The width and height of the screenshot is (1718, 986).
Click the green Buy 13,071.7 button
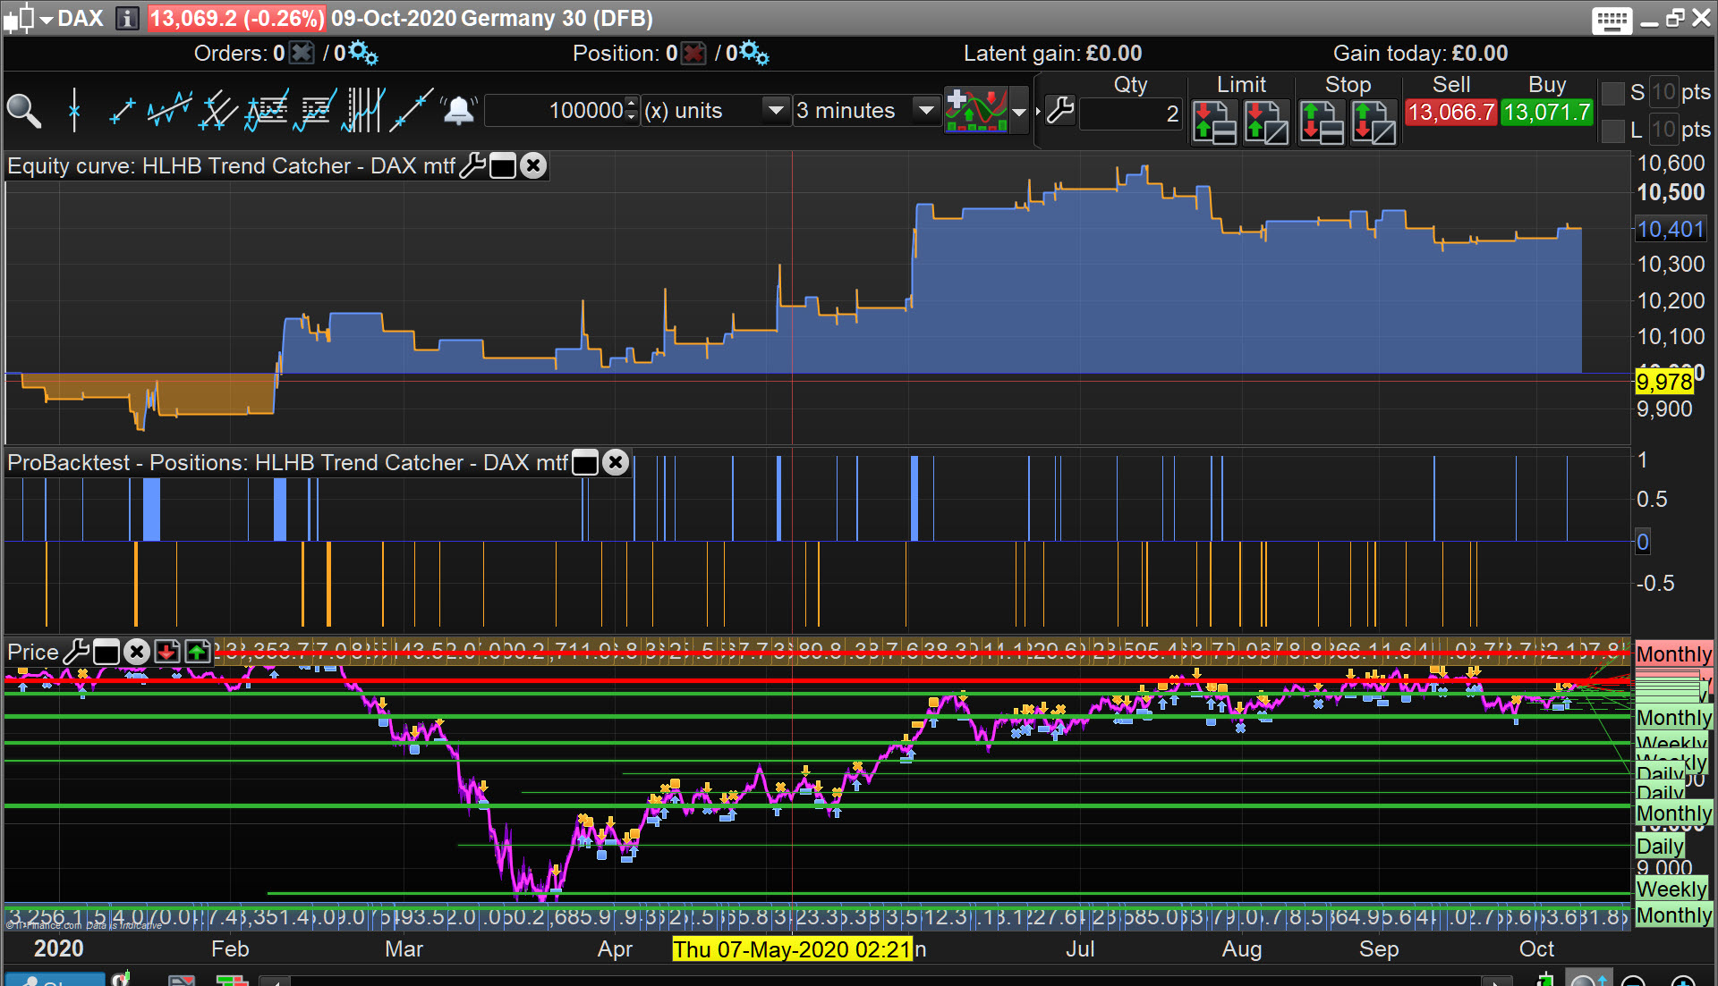(1546, 112)
